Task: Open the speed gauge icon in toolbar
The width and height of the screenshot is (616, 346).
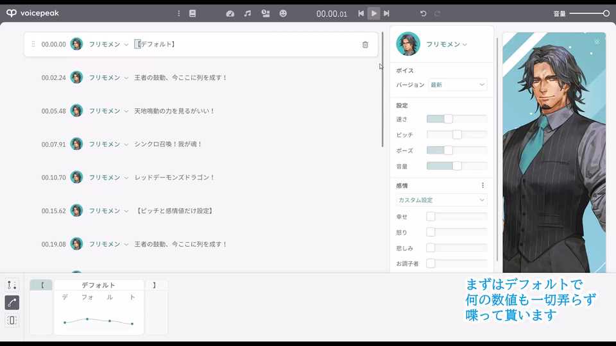Action: pos(230,13)
